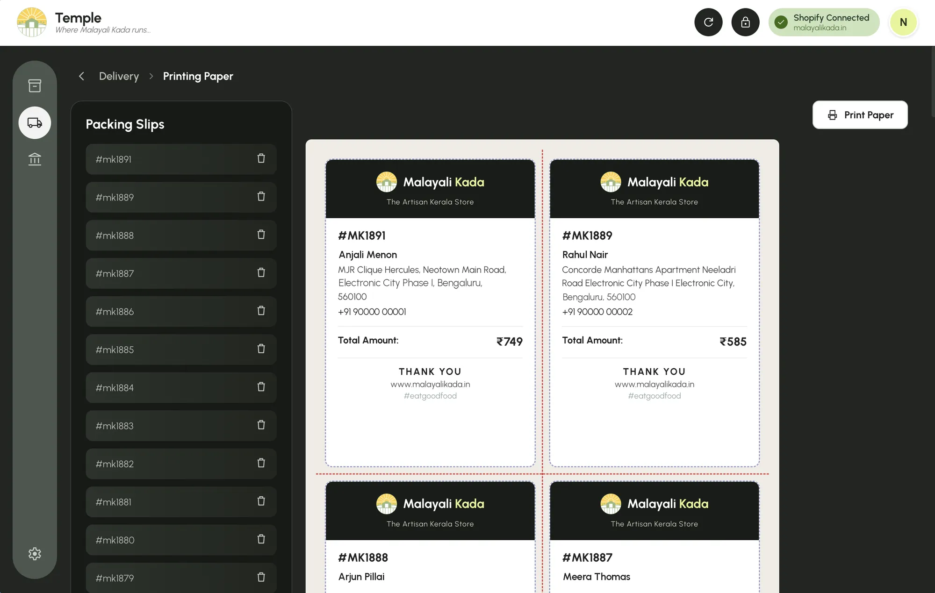Delete packing slip #mk1879
935x593 pixels.
[x=261, y=577]
